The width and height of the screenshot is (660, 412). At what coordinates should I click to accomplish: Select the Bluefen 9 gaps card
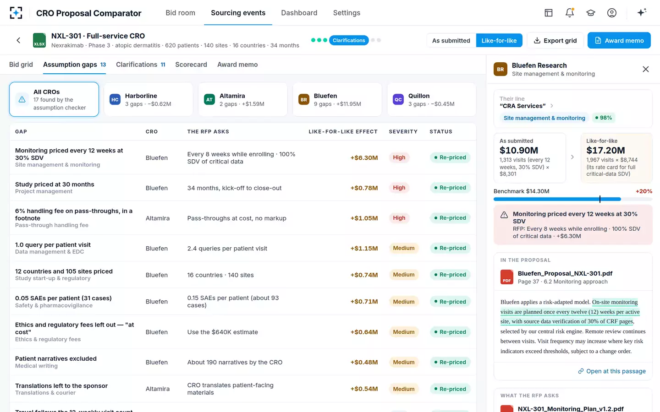pyautogui.click(x=337, y=99)
